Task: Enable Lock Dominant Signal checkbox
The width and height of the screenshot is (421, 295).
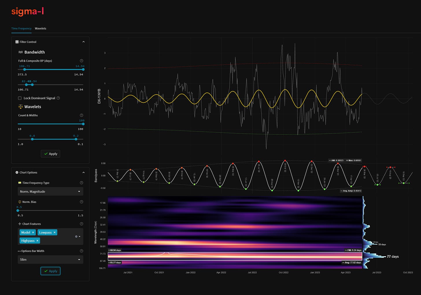Action: click(20, 98)
